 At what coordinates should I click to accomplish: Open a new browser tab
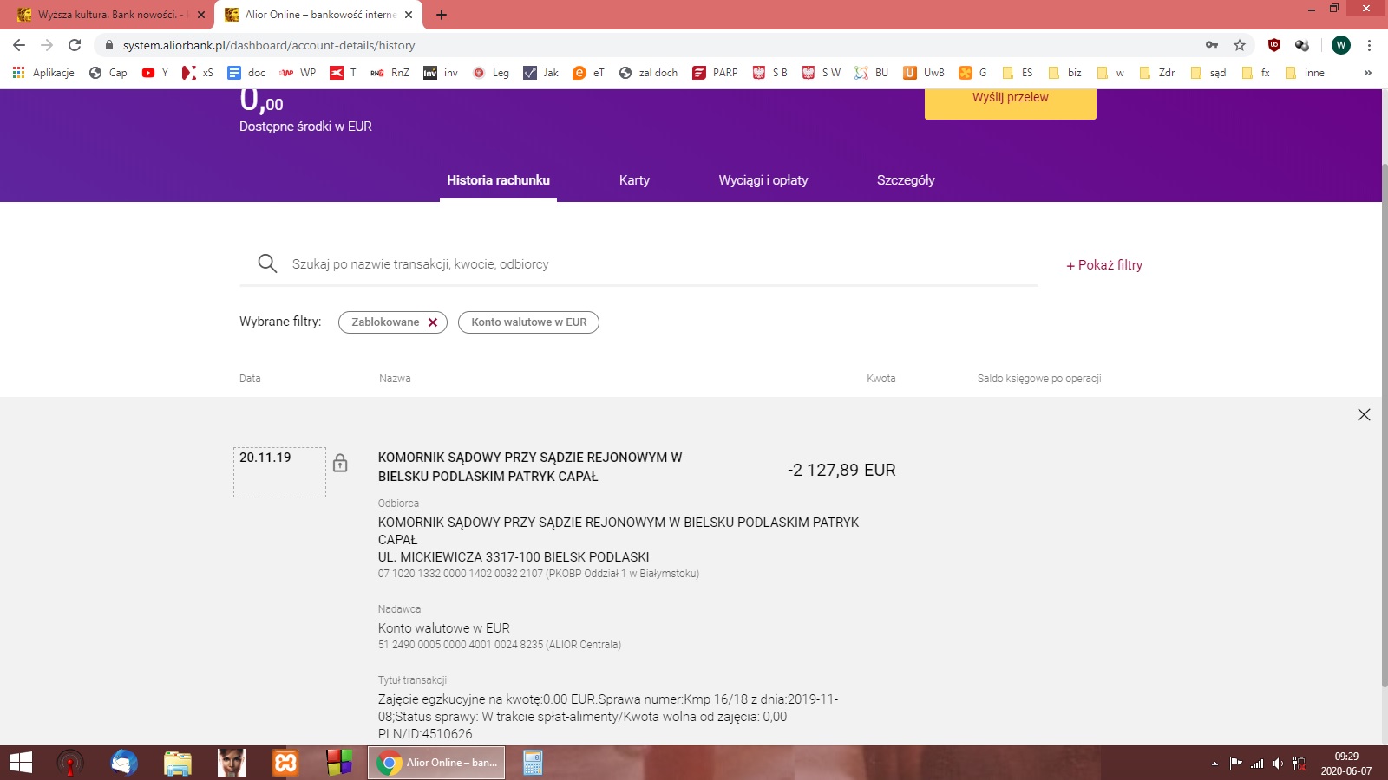(x=442, y=15)
